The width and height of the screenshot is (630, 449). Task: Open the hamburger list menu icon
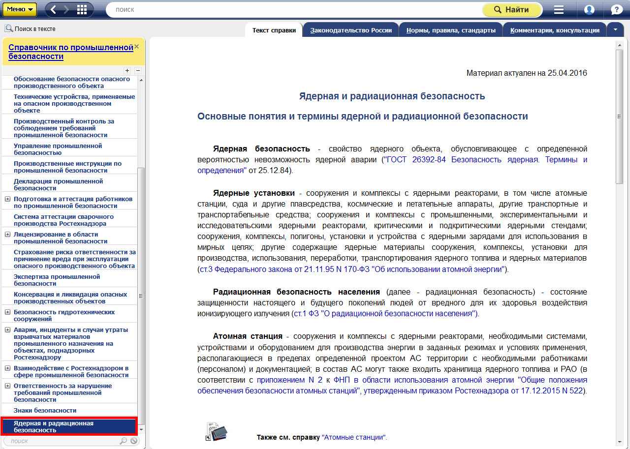559,10
